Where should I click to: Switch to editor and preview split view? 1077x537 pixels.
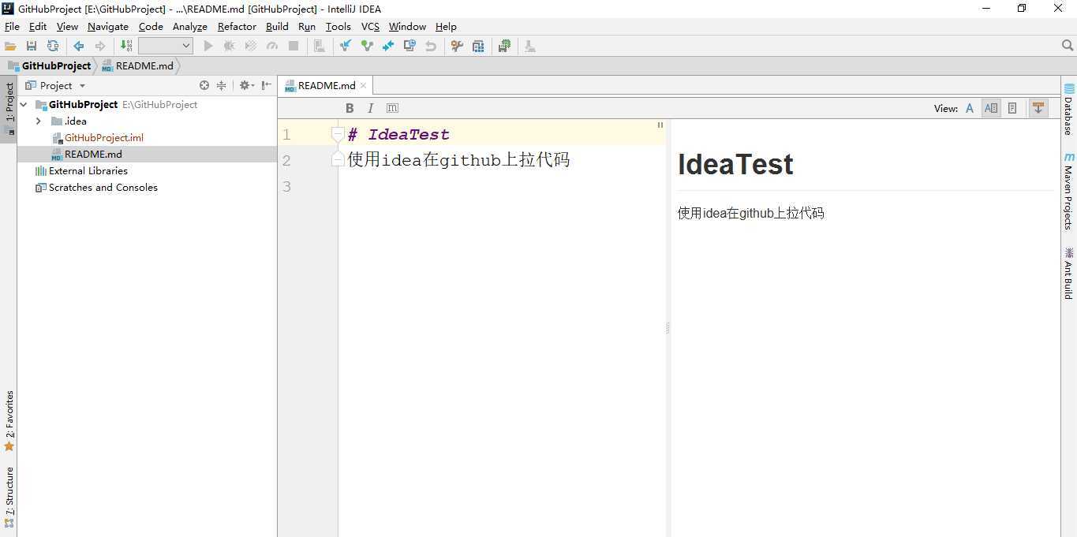[991, 108]
